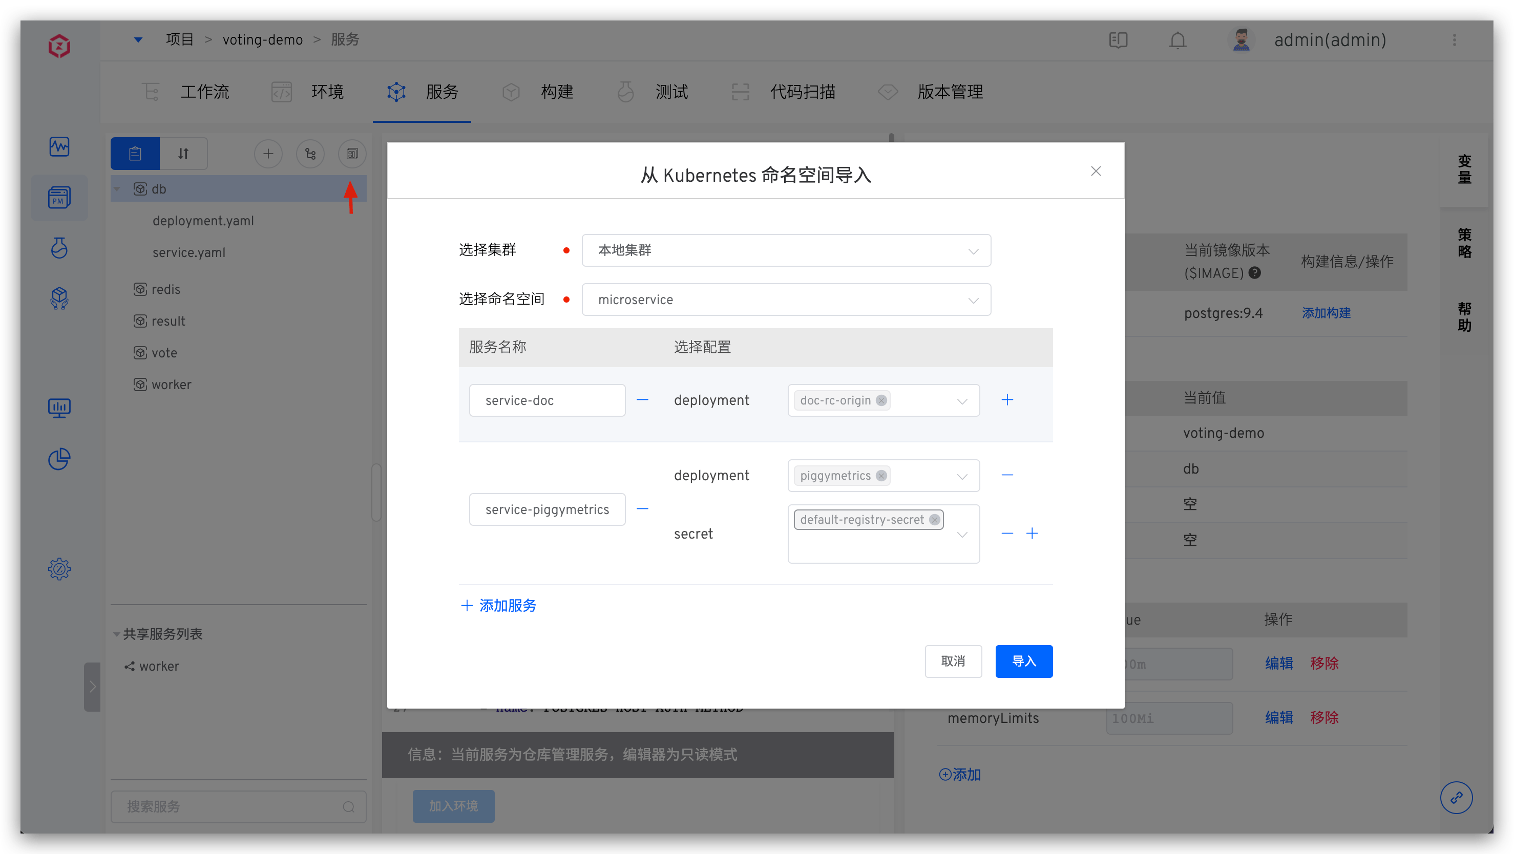The height and width of the screenshot is (854, 1514).
Task: Open the 选择命名空间 namespace dropdown
Action: [786, 299]
